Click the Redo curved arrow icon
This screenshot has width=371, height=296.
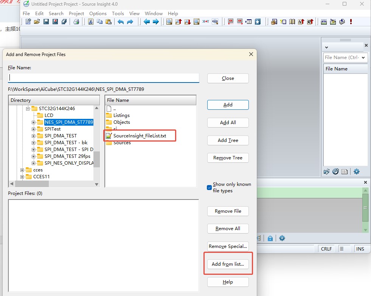[x=130, y=22]
